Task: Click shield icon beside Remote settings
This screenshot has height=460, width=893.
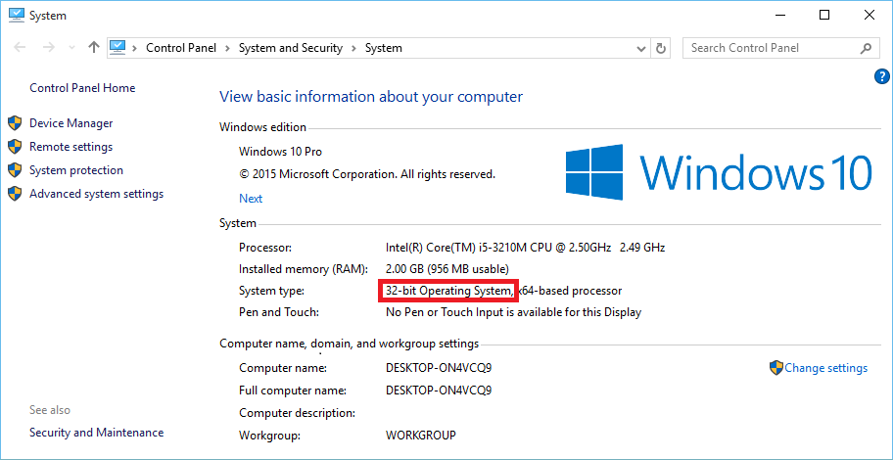Action: point(15,147)
